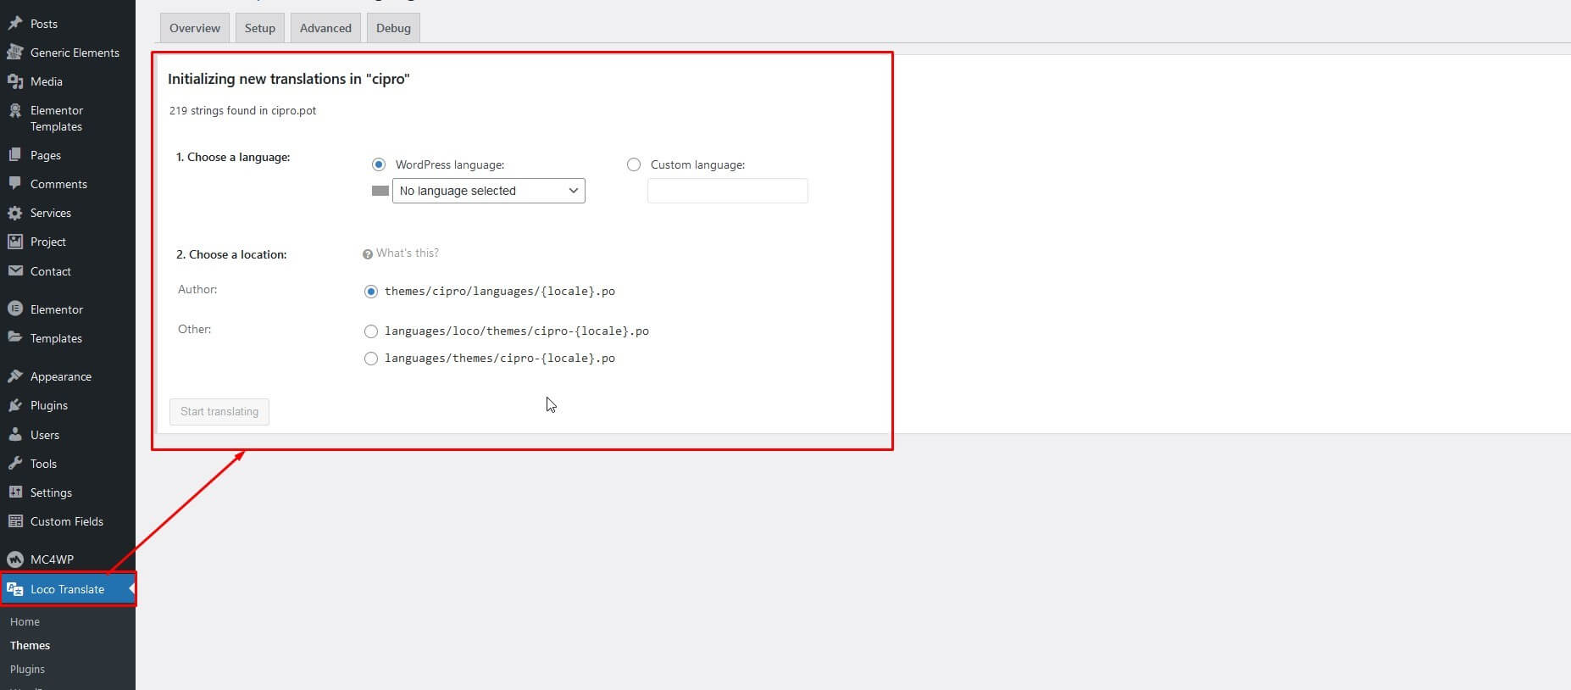
Task: Click the Plugins plug icon
Action: [x=15, y=405]
